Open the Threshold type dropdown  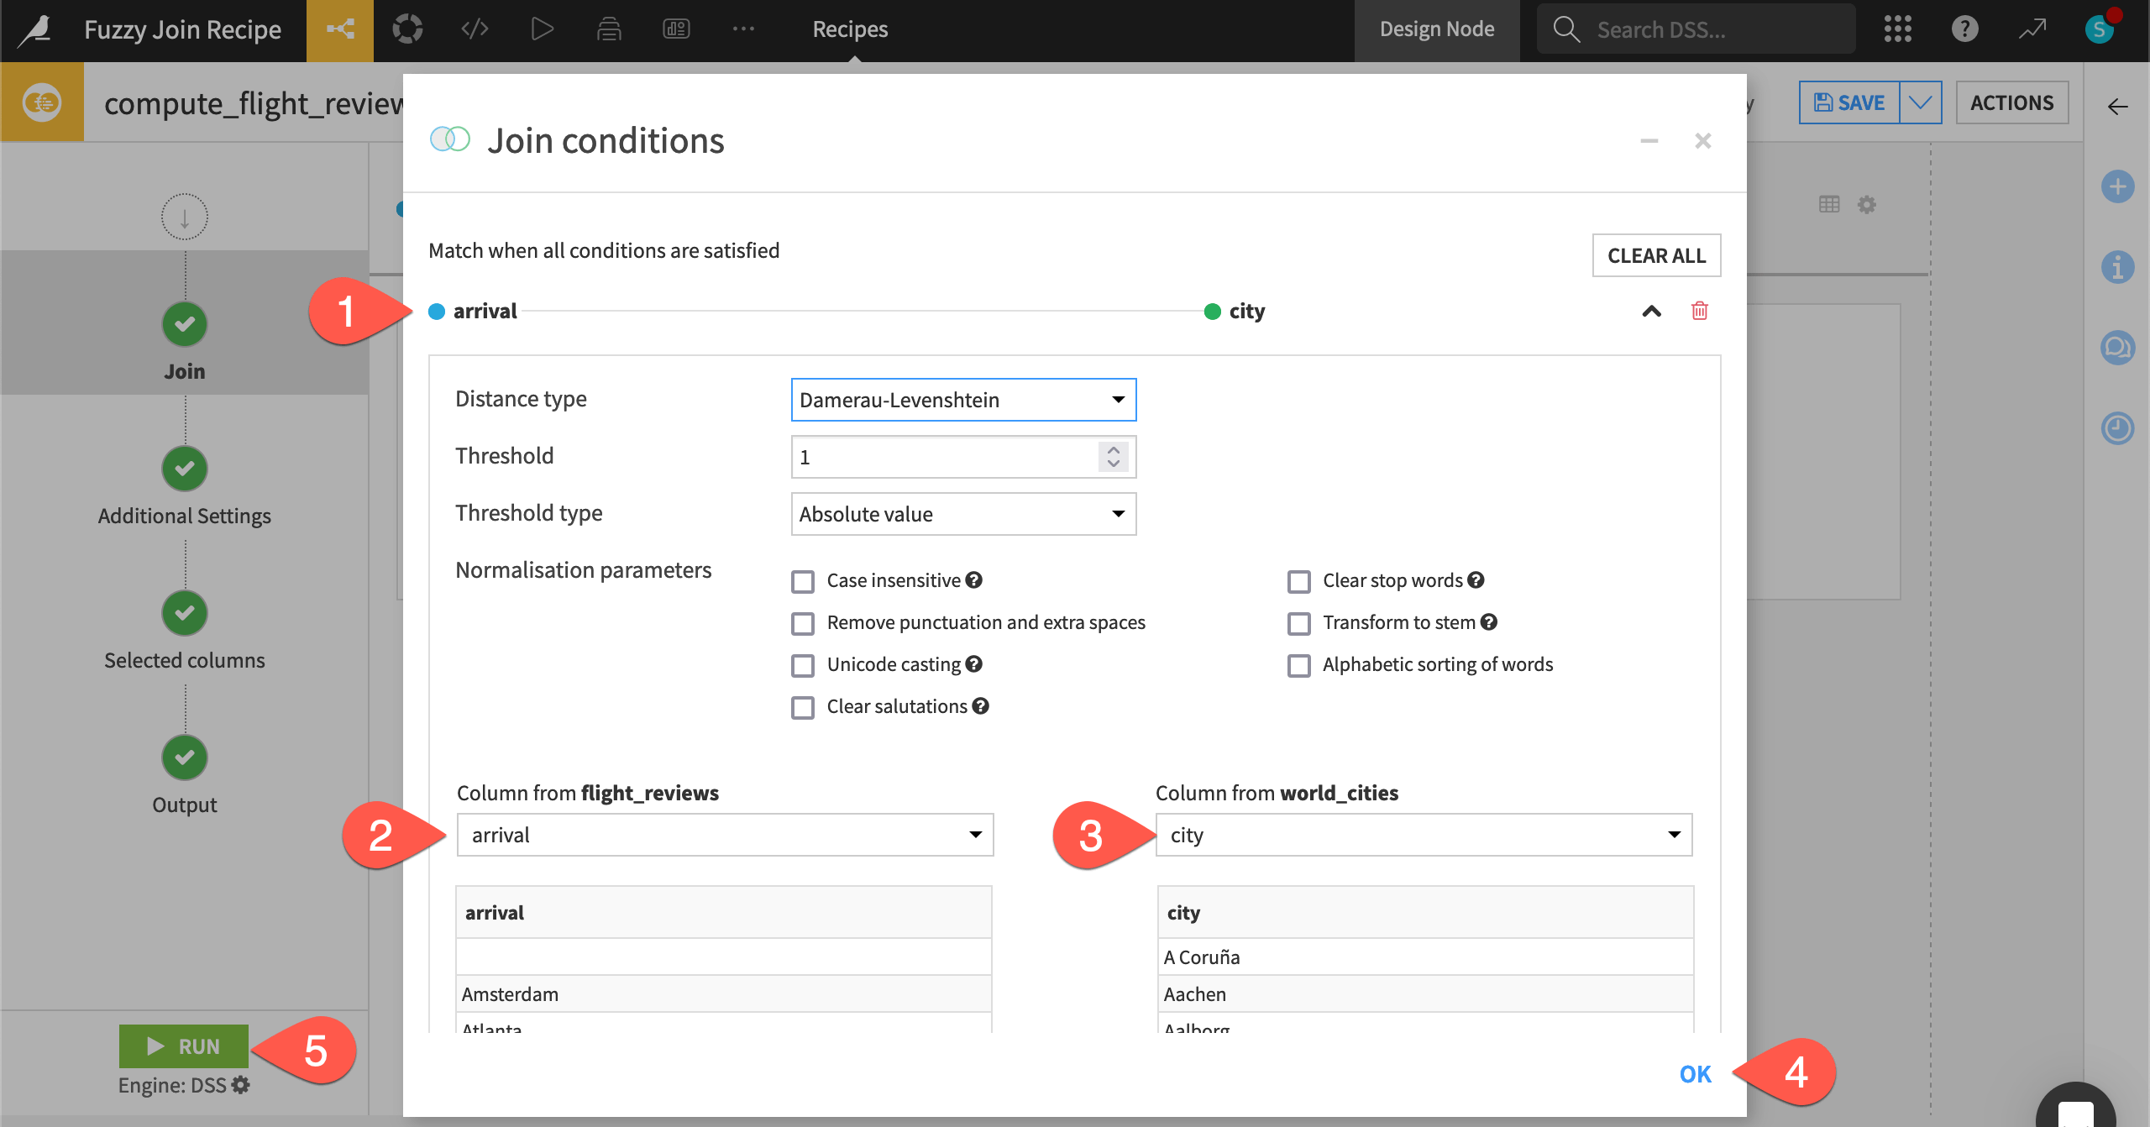coord(963,514)
